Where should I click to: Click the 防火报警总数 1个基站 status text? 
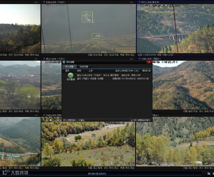point(74,120)
